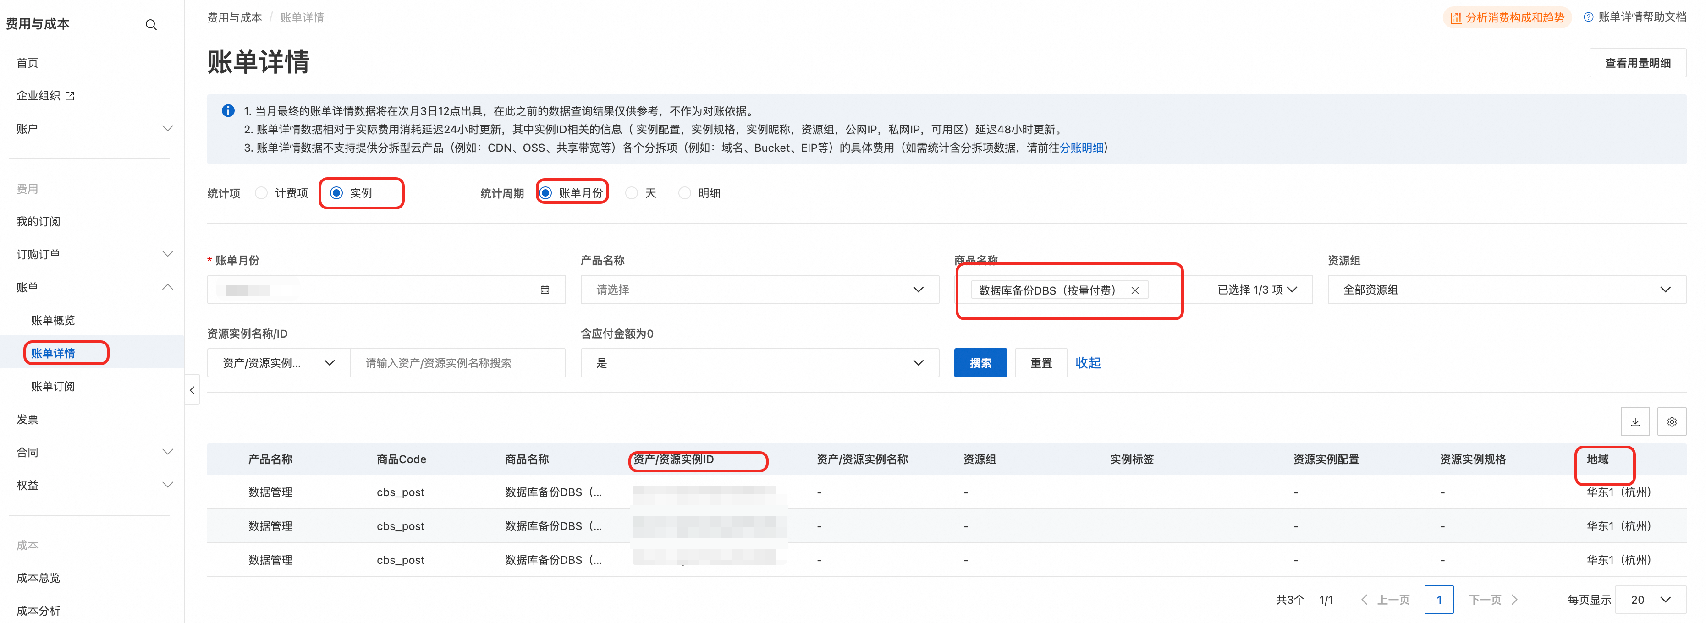Open 企业组织 external link icon

tap(70, 96)
